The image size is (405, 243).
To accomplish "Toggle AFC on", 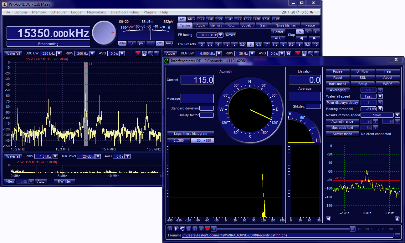I will [x=278, y=38].
